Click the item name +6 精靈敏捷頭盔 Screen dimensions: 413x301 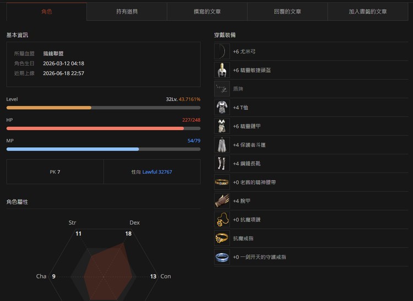[252, 70]
